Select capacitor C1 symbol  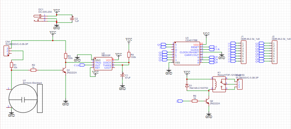coord(122,75)
